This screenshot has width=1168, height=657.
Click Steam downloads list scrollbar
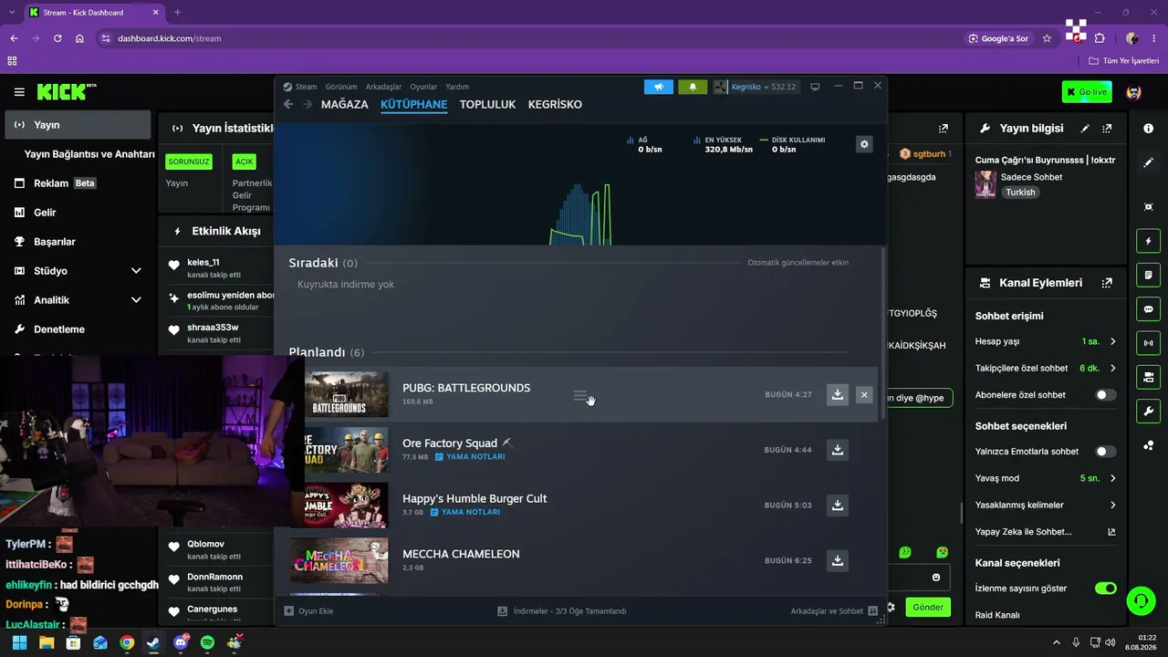point(881,333)
